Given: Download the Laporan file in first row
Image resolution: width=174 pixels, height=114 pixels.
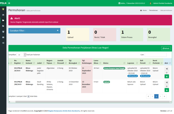Looking at the screenshot, I should tap(132, 76).
